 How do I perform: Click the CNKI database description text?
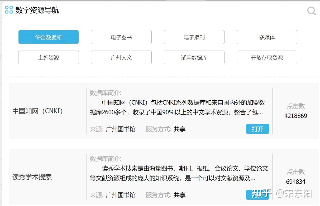178,107
